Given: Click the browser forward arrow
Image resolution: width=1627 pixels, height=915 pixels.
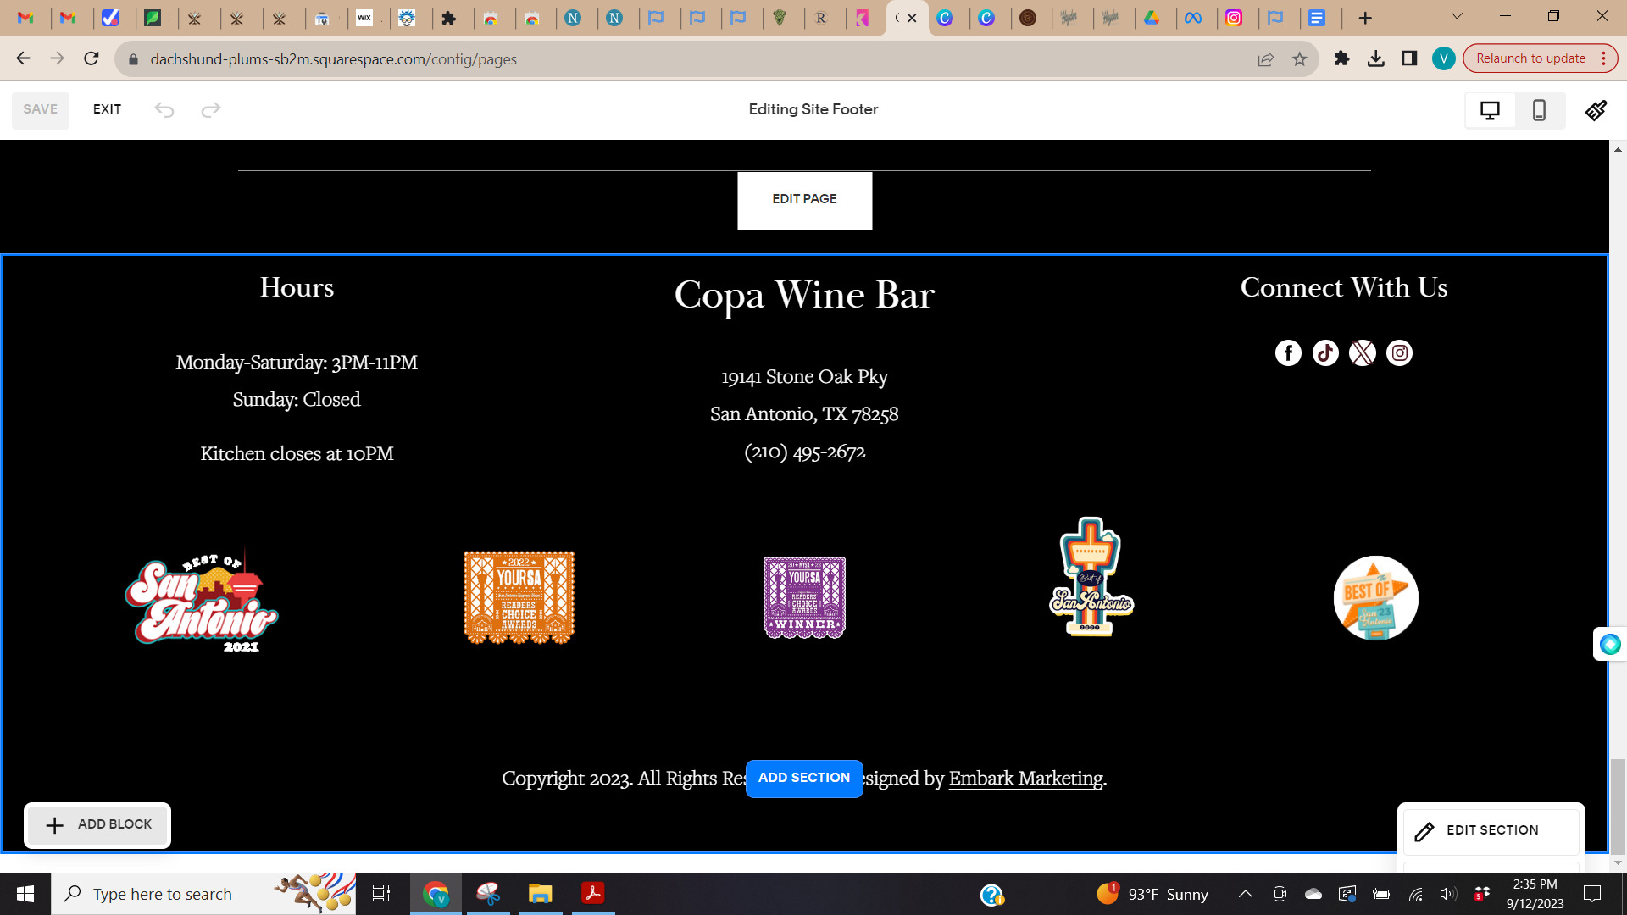Looking at the screenshot, I should 57,58.
